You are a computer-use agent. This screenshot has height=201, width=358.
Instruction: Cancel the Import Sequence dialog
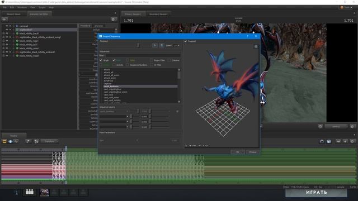[252, 152]
